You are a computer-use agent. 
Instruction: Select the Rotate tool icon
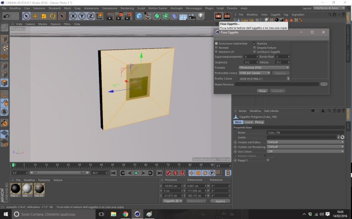click(53, 16)
